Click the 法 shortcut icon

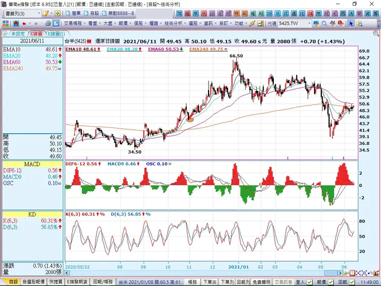[351, 13]
